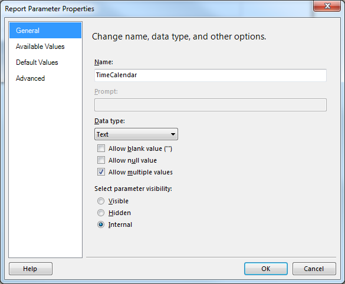Click the Name: label above the text field

[x=104, y=62]
